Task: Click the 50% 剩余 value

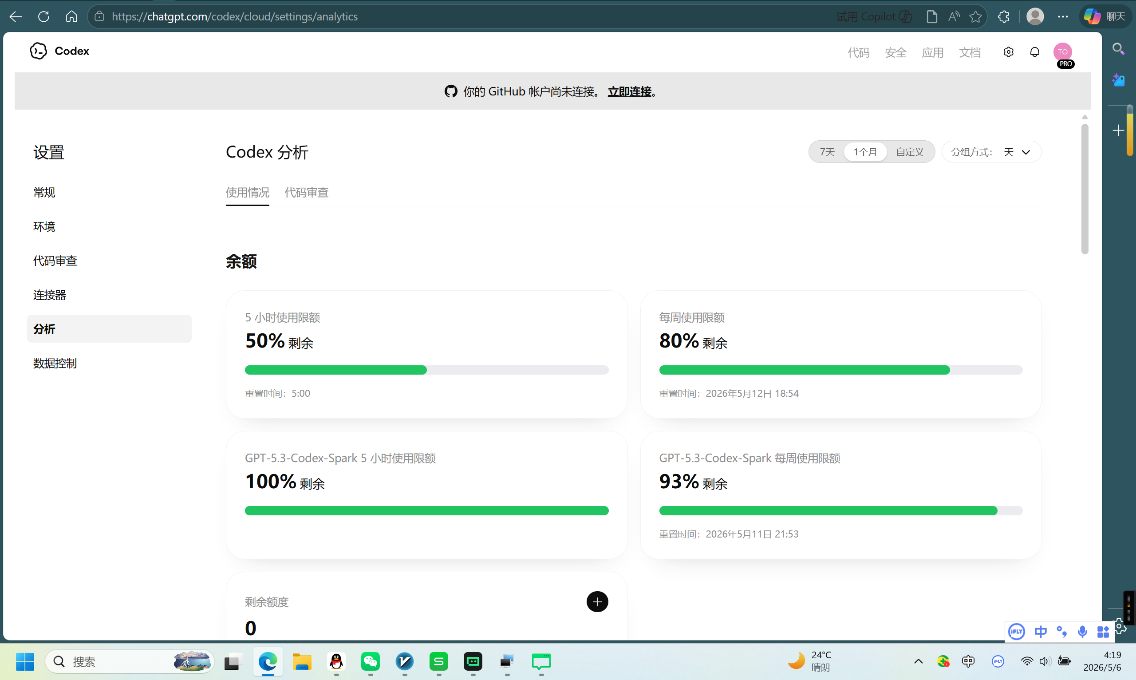Action: click(279, 341)
